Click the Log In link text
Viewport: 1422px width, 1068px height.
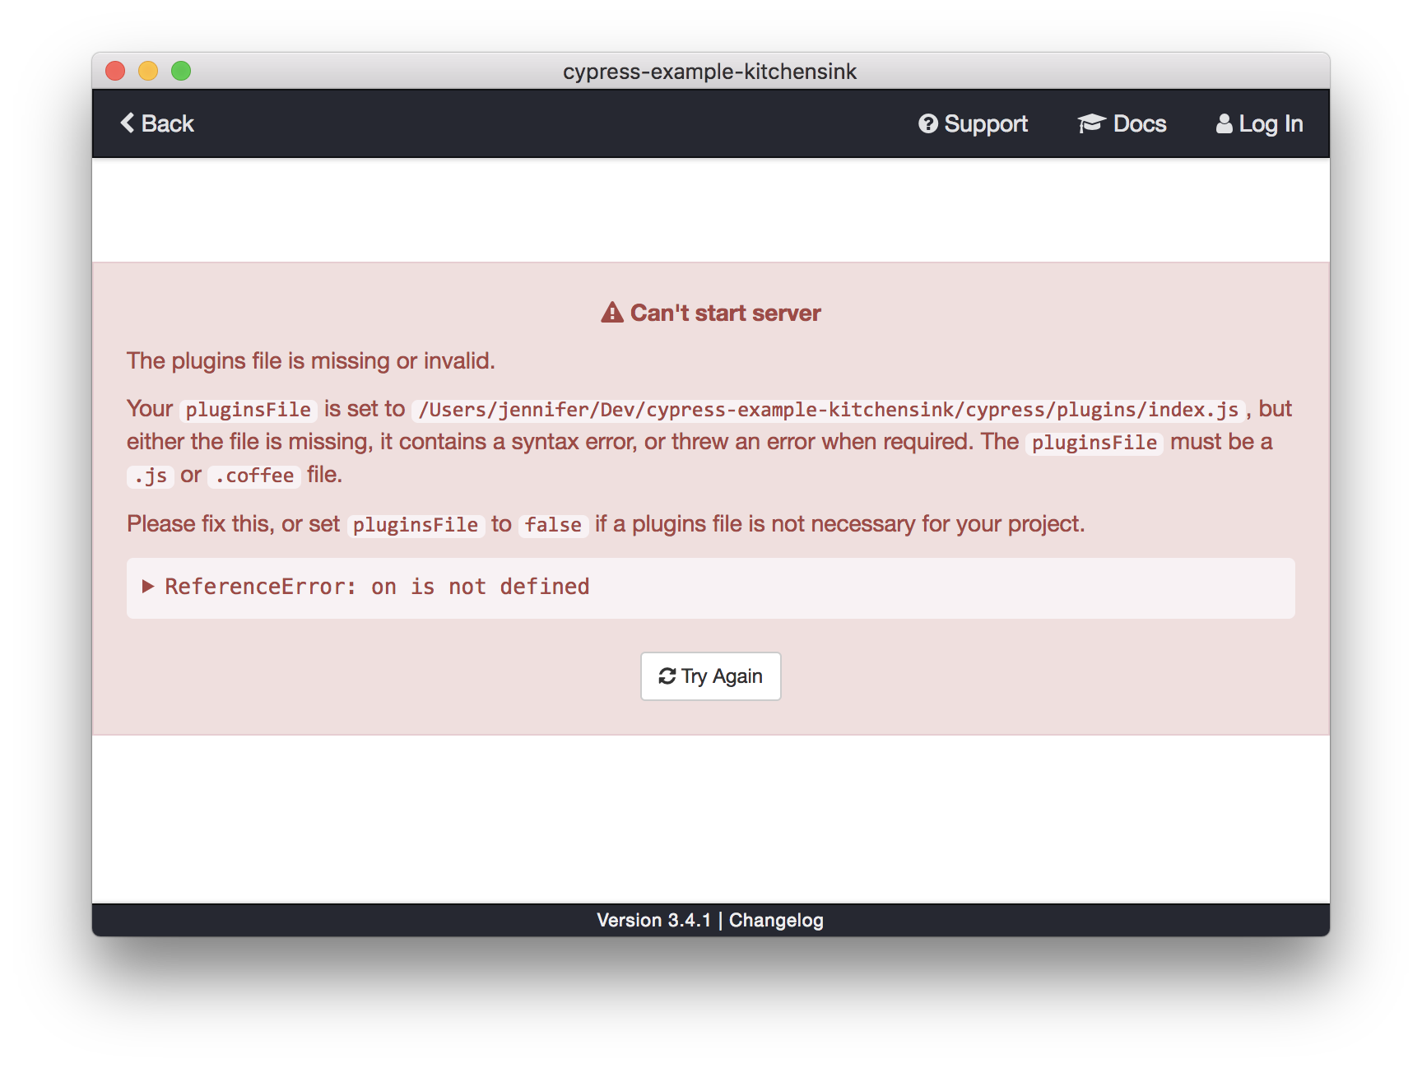tap(1271, 123)
